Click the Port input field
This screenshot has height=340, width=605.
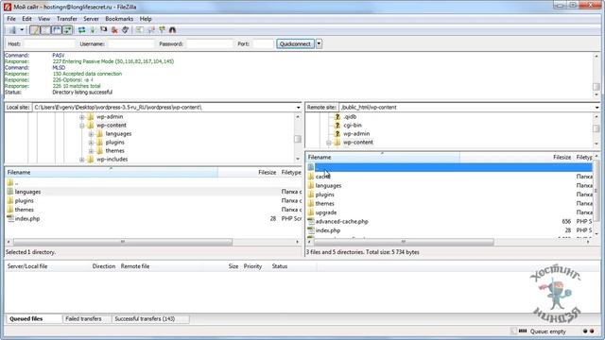tap(263, 44)
